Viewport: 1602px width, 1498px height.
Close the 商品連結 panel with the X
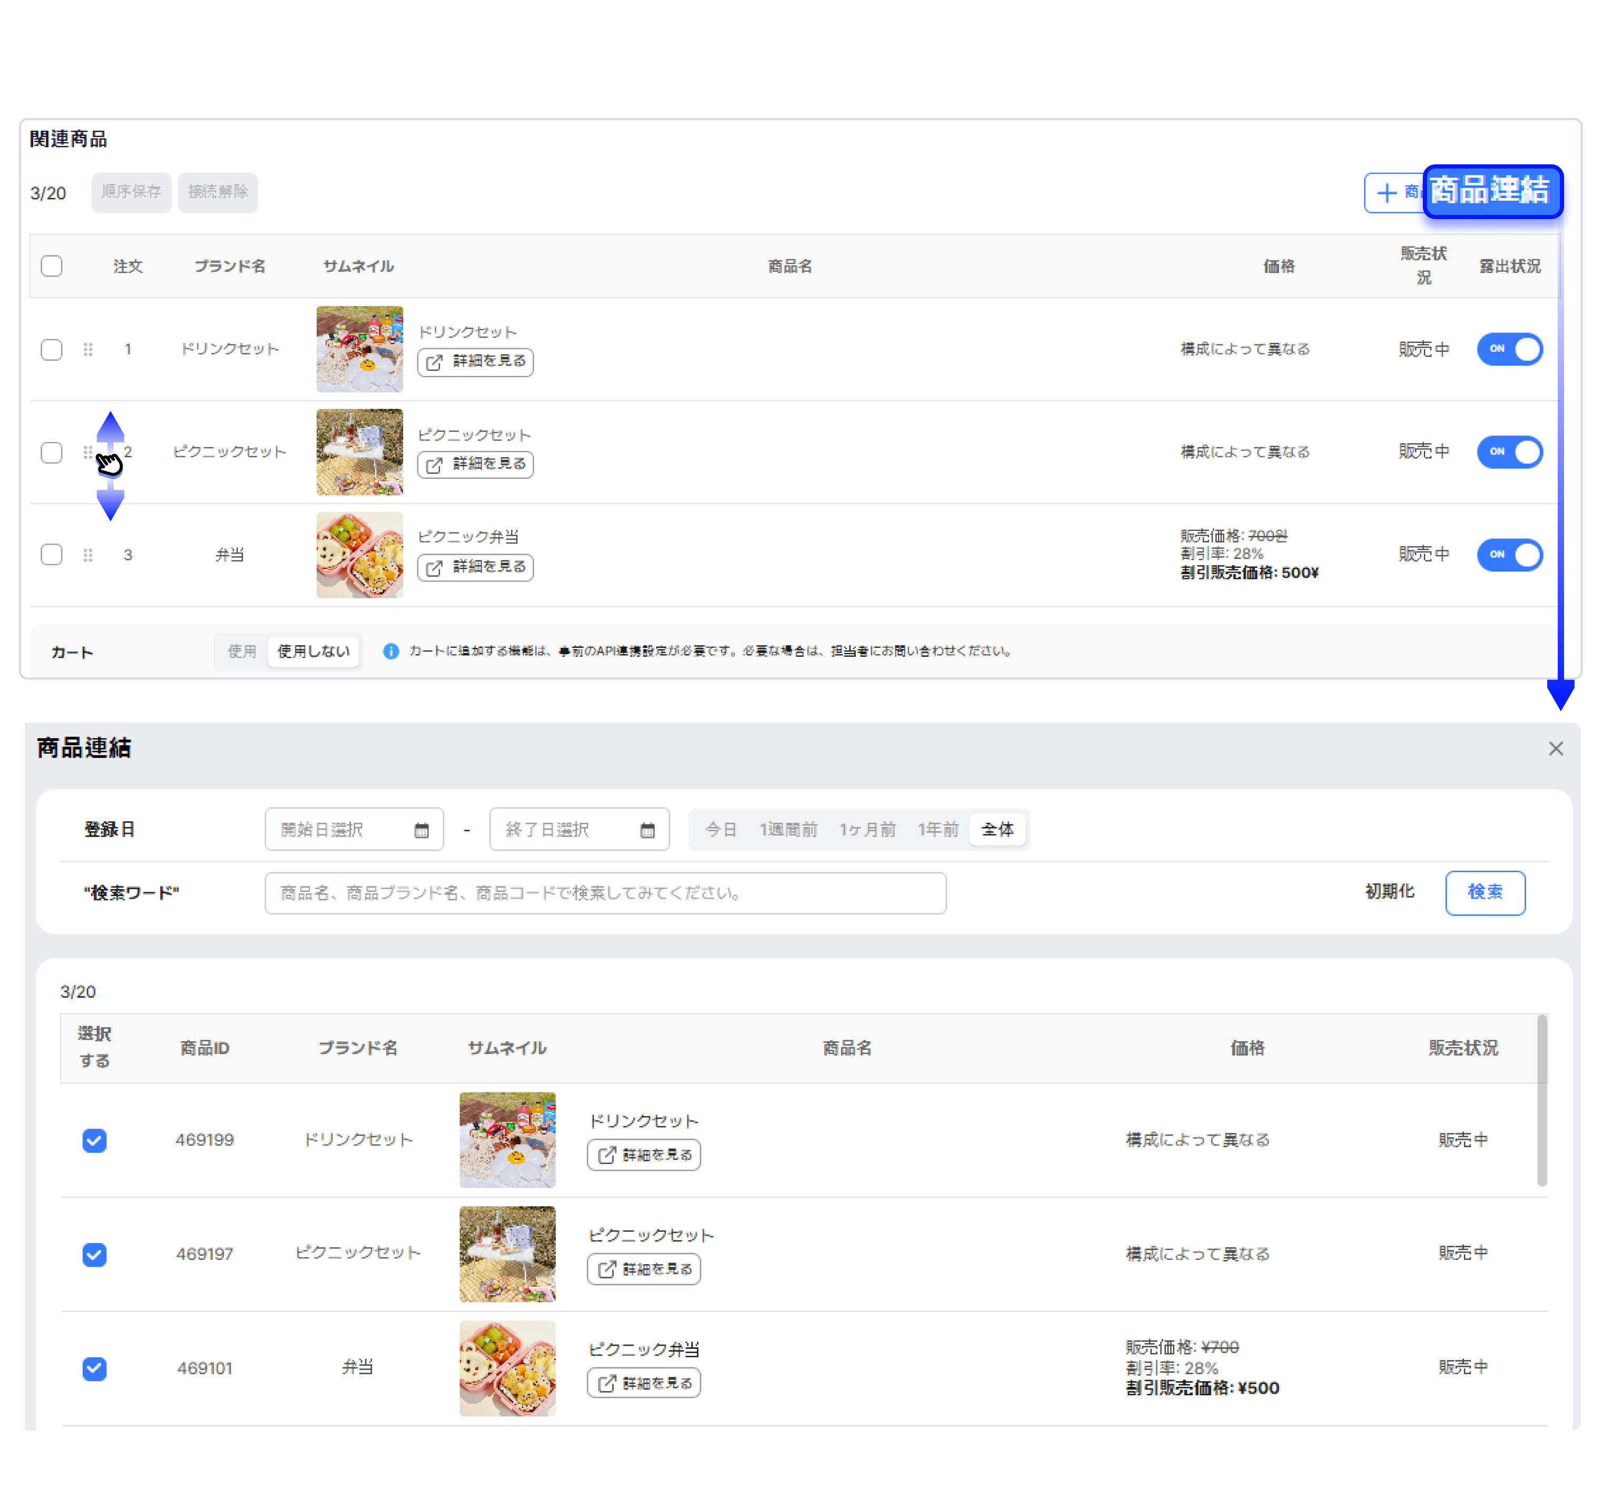1555,748
